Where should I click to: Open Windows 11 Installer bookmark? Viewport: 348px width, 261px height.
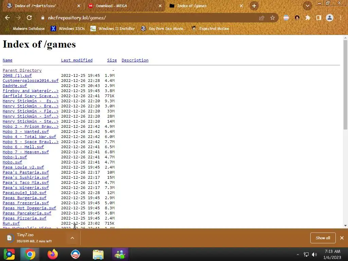pos(113,29)
